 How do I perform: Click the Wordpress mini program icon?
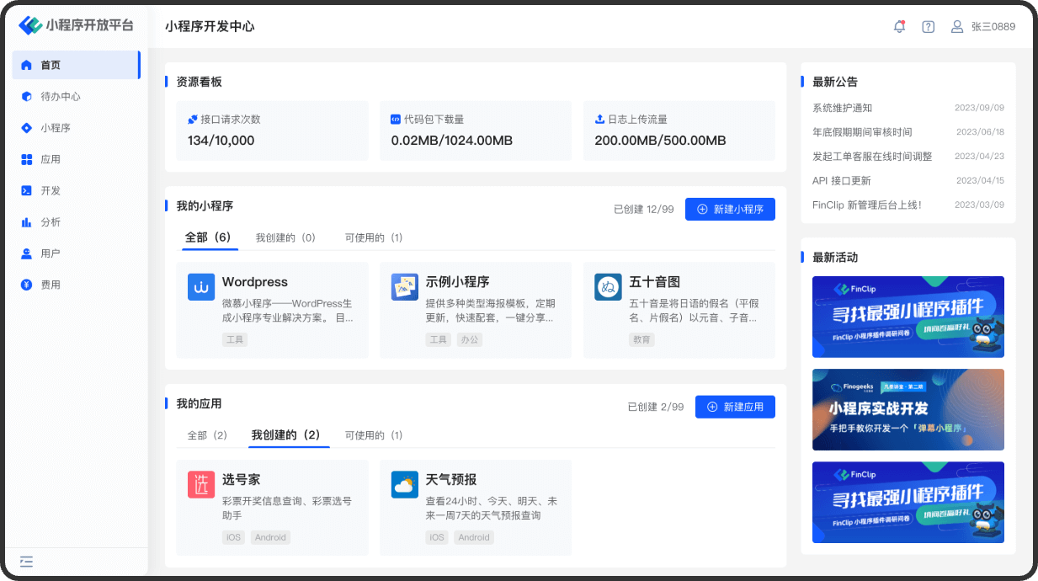tap(201, 287)
